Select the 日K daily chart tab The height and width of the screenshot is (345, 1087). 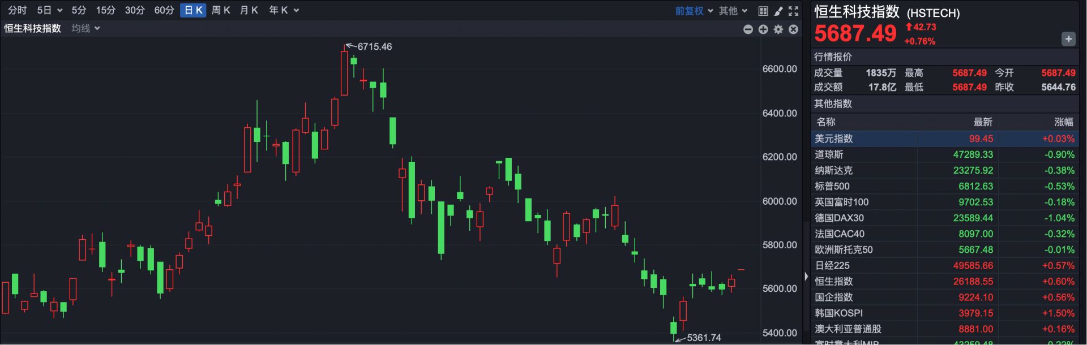(193, 10)
